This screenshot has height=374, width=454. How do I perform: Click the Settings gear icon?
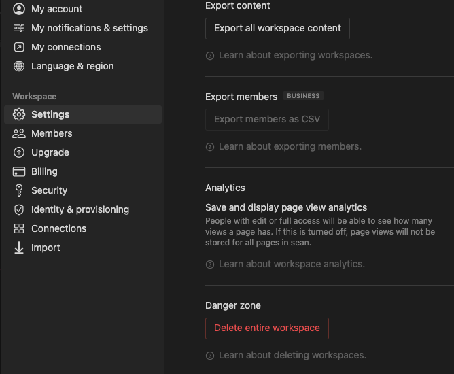(19, 114)
